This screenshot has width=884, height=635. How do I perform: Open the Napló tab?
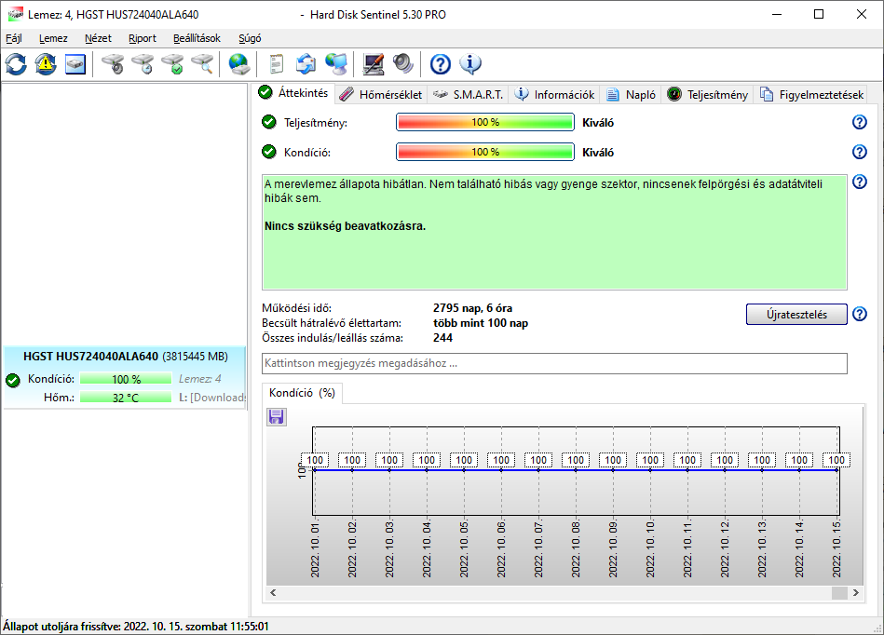click(x=632, y=94)
